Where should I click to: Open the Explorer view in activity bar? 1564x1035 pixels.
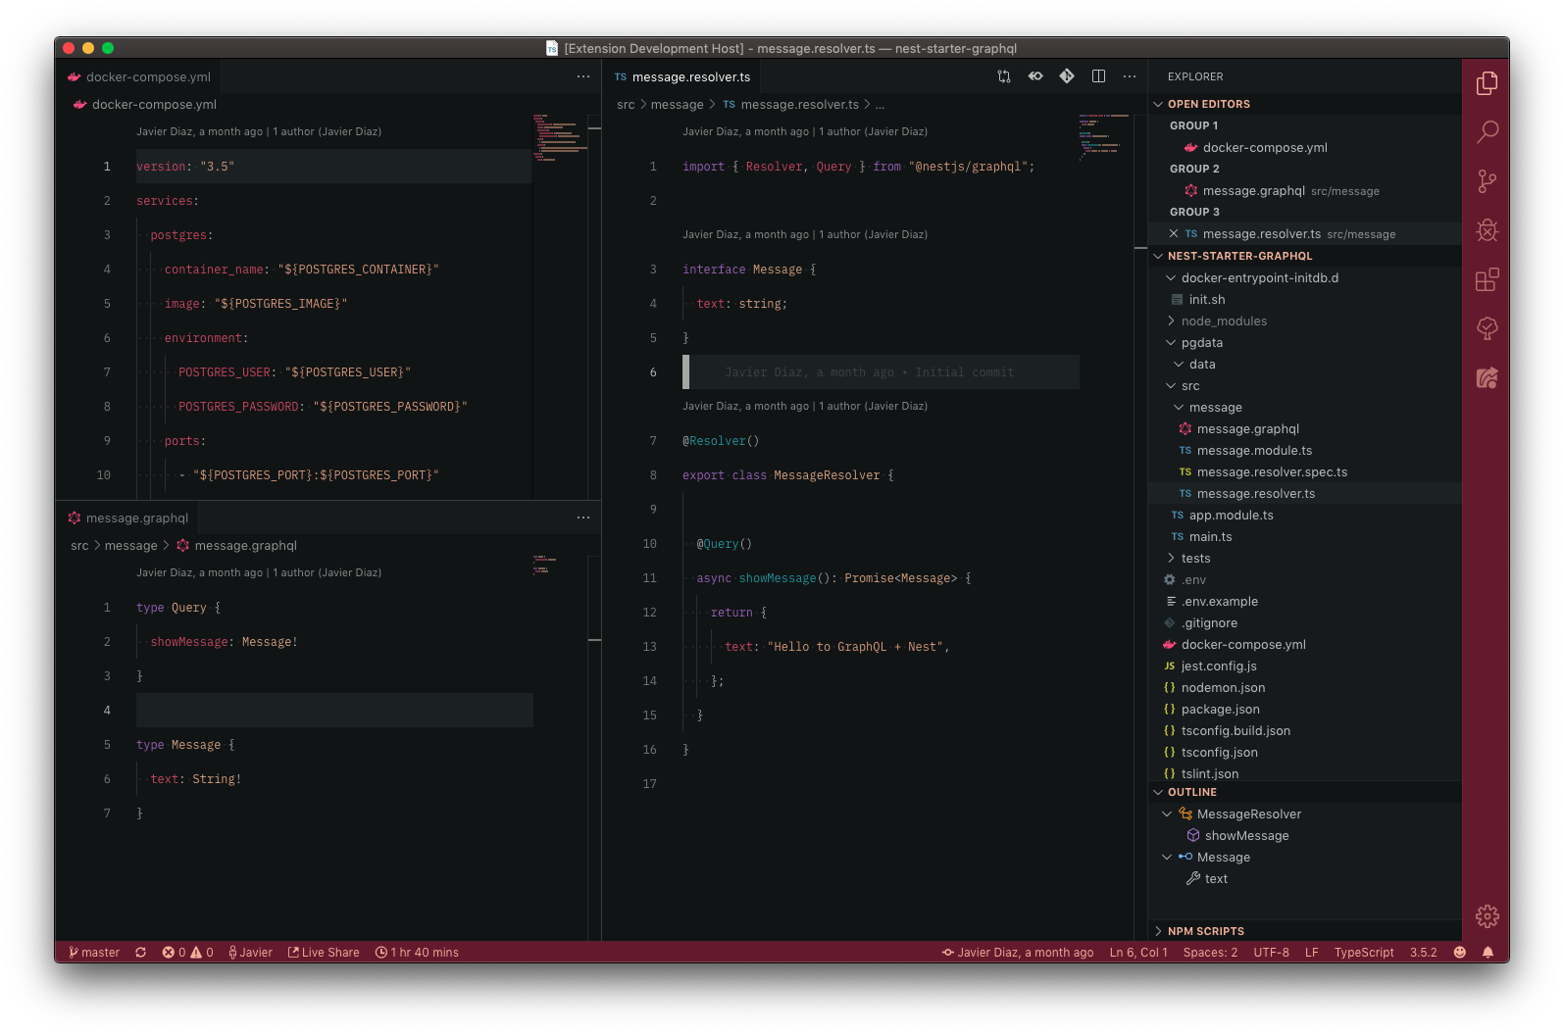tap(1487, 83)
